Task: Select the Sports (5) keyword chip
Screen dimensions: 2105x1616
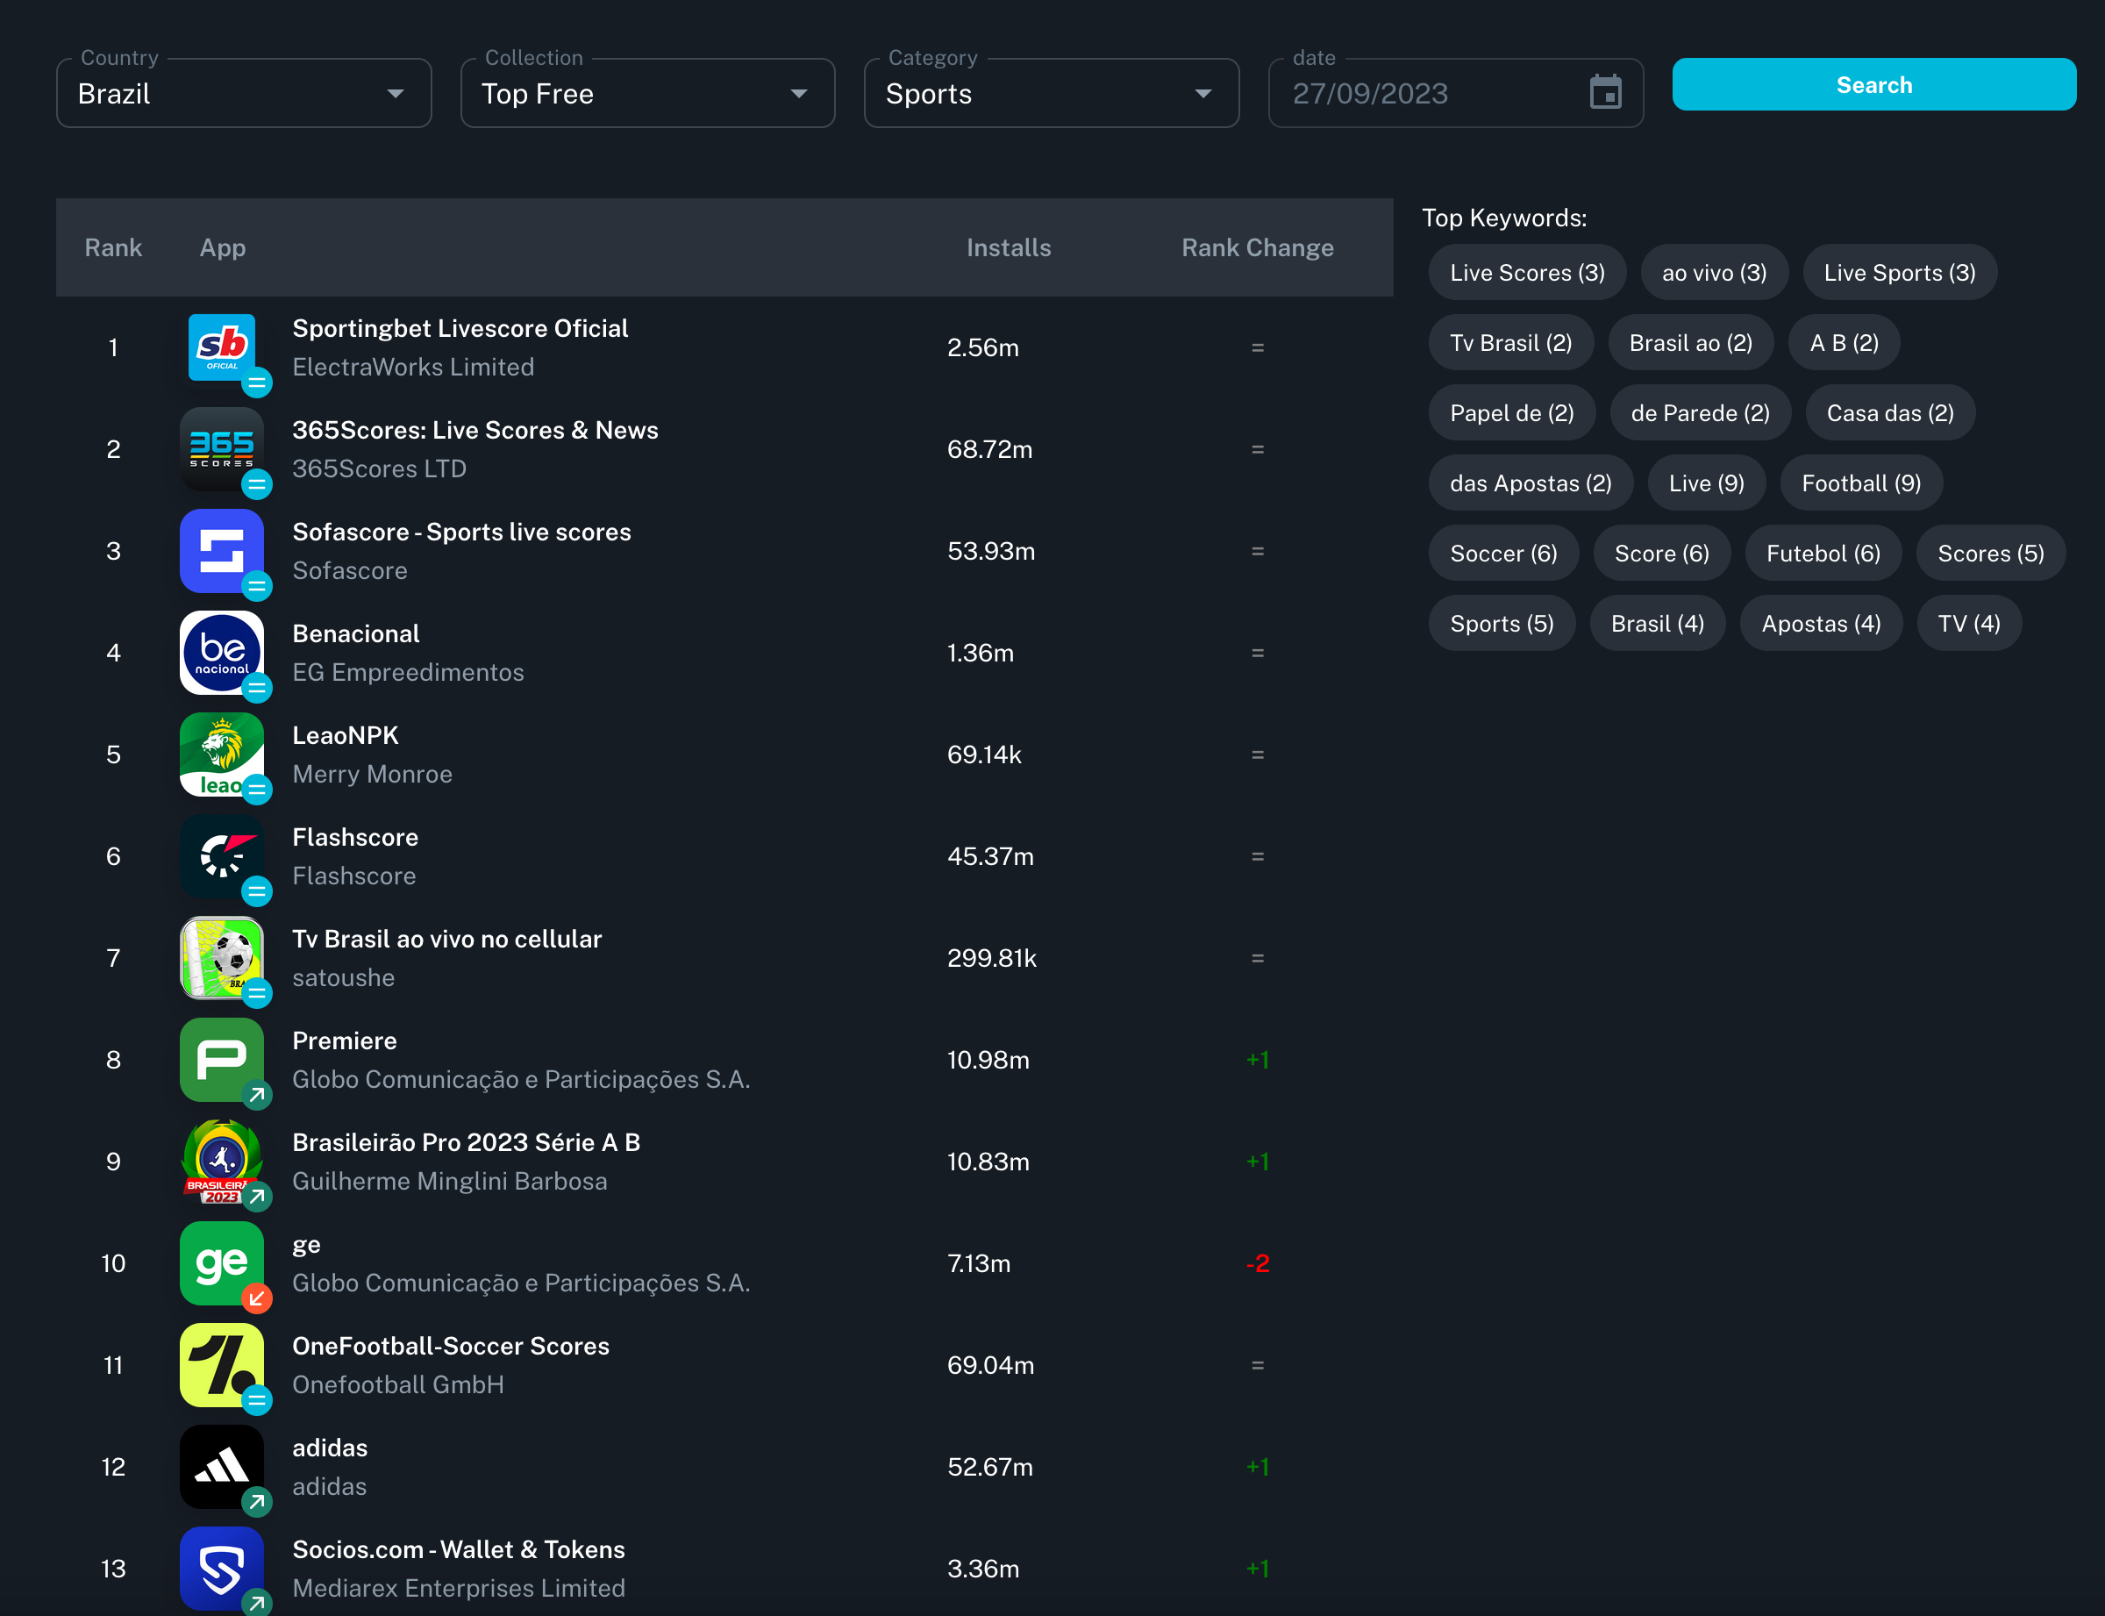Action: (1501, 625)
